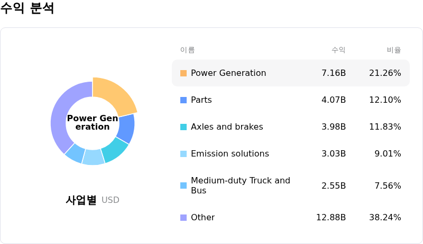Select the Emission solutions row label

(x=229, y=154)
